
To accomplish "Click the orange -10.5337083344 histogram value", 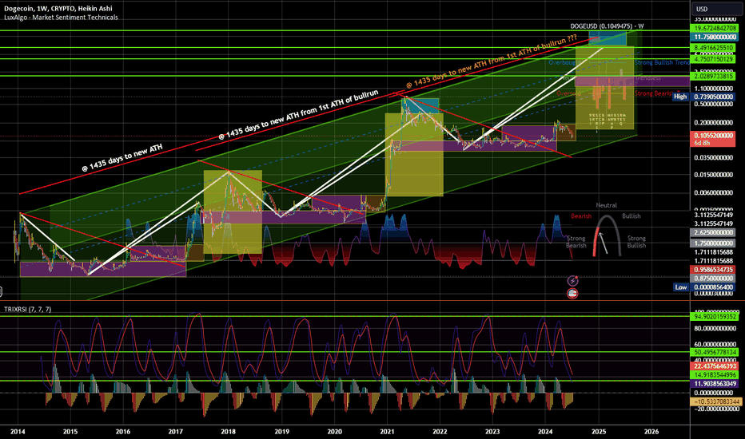I will click(715, 402).
